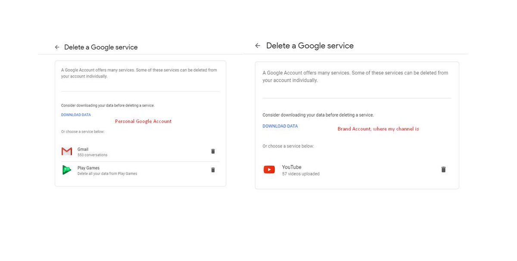Click the '553 conversations' text

coord(92,155)
